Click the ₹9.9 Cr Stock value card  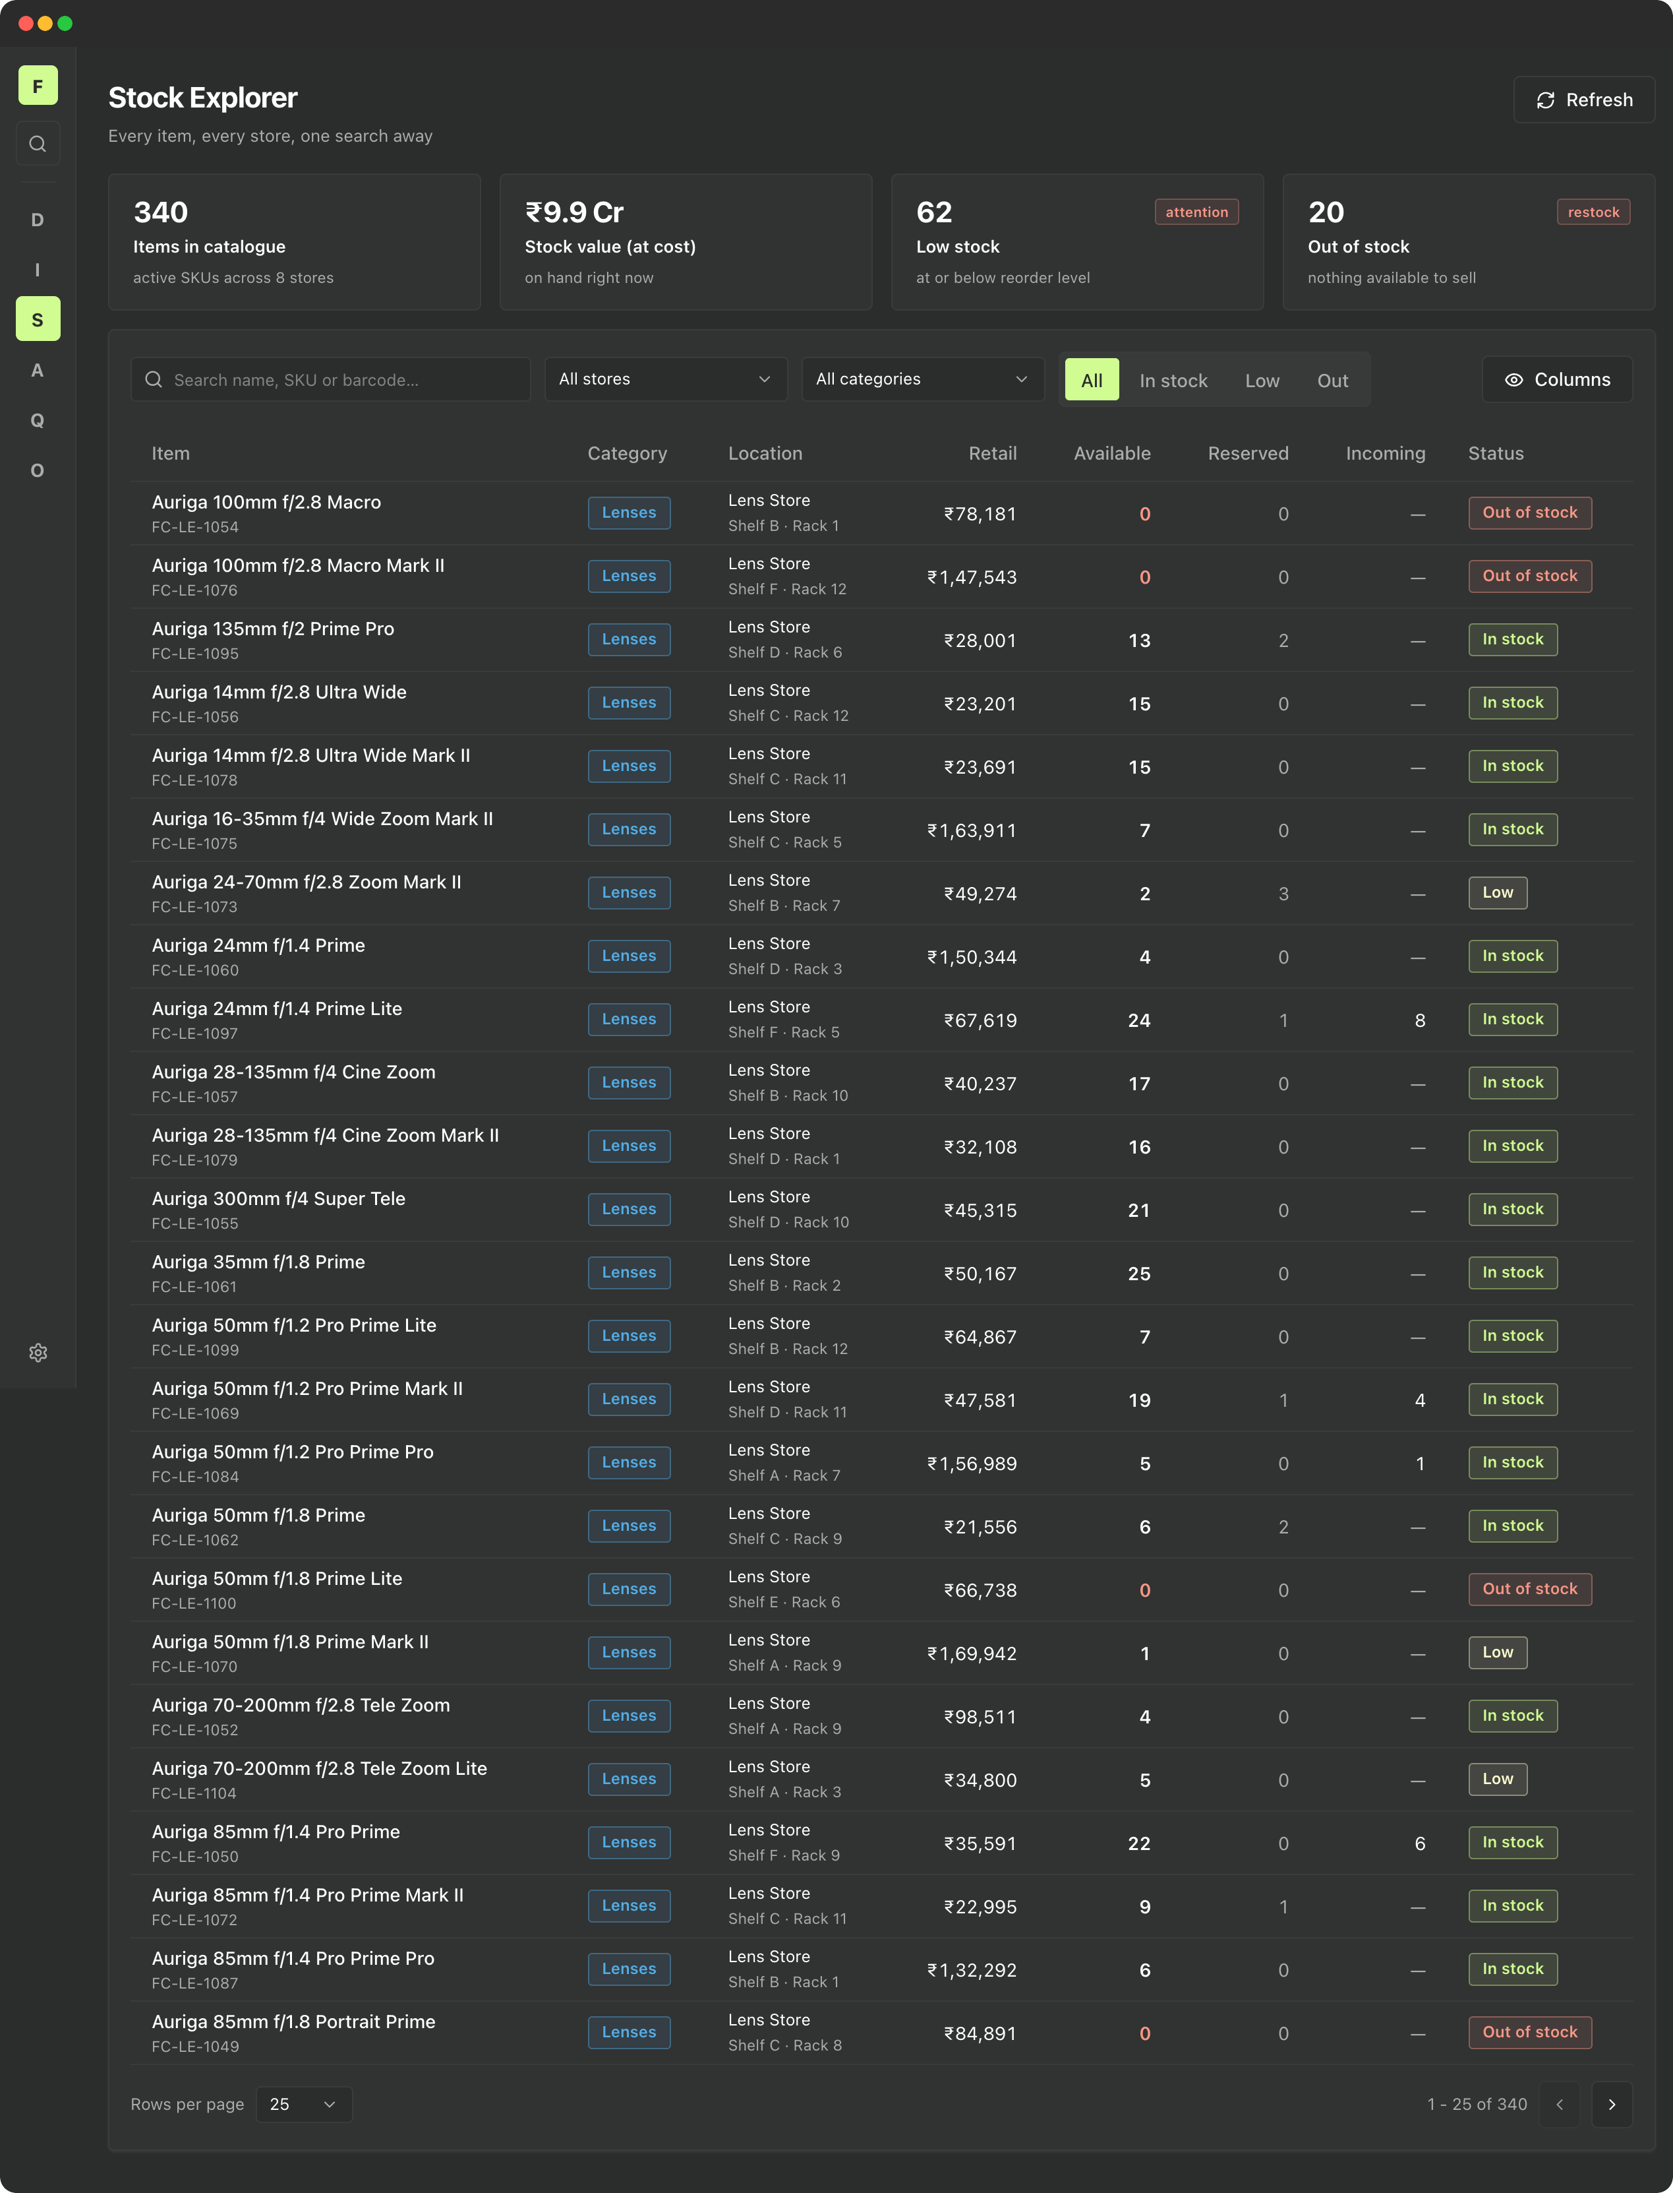(x=685, y=242)
